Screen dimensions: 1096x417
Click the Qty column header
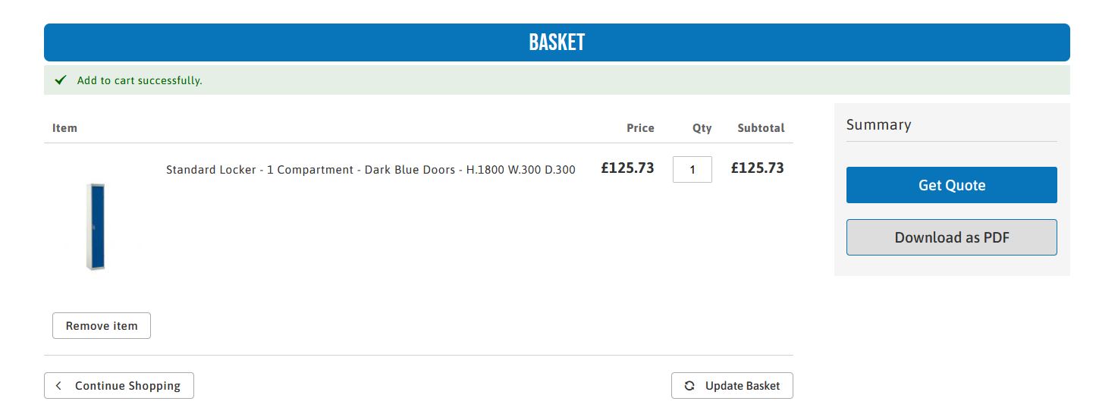(x=702, y=128)
